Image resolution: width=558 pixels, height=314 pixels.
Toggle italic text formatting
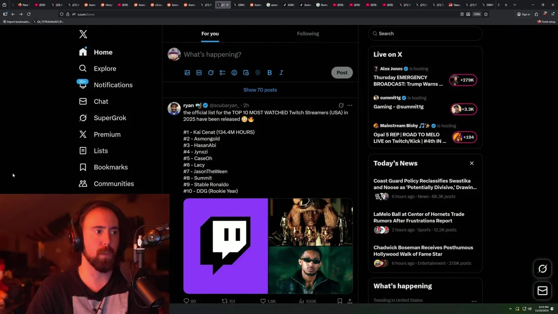point(281,72)
